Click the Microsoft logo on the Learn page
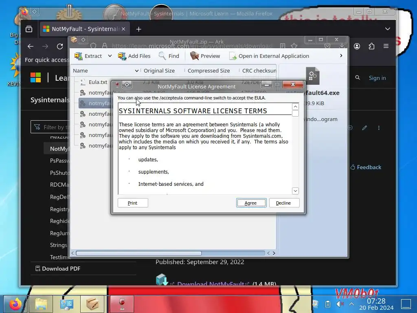 (x=36, y=78)
